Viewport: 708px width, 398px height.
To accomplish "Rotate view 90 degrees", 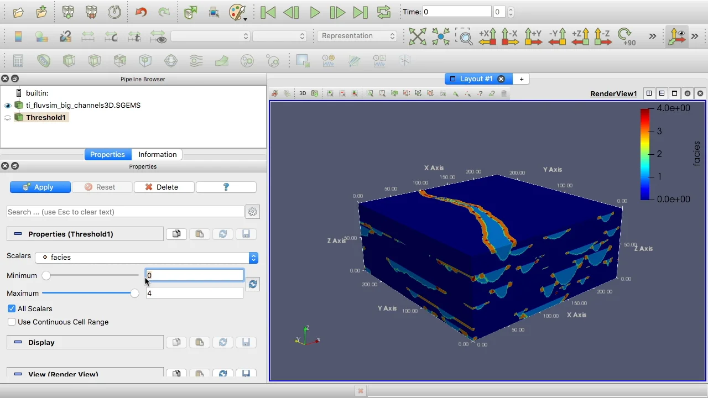I will 626,36.
